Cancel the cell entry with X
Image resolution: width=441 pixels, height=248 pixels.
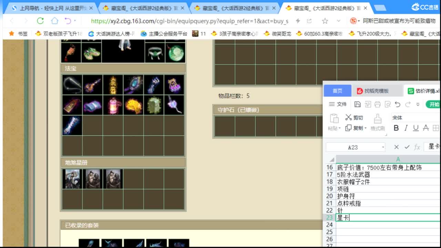click(x=397, y=147)
